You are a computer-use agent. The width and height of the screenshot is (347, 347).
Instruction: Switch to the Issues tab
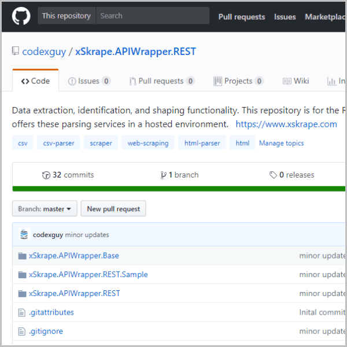pos(89,81)
